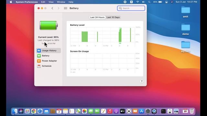Viewport: 207px width, 116px height.
Task: Open Calendar in the Dock
Action: tap(59, 111)
